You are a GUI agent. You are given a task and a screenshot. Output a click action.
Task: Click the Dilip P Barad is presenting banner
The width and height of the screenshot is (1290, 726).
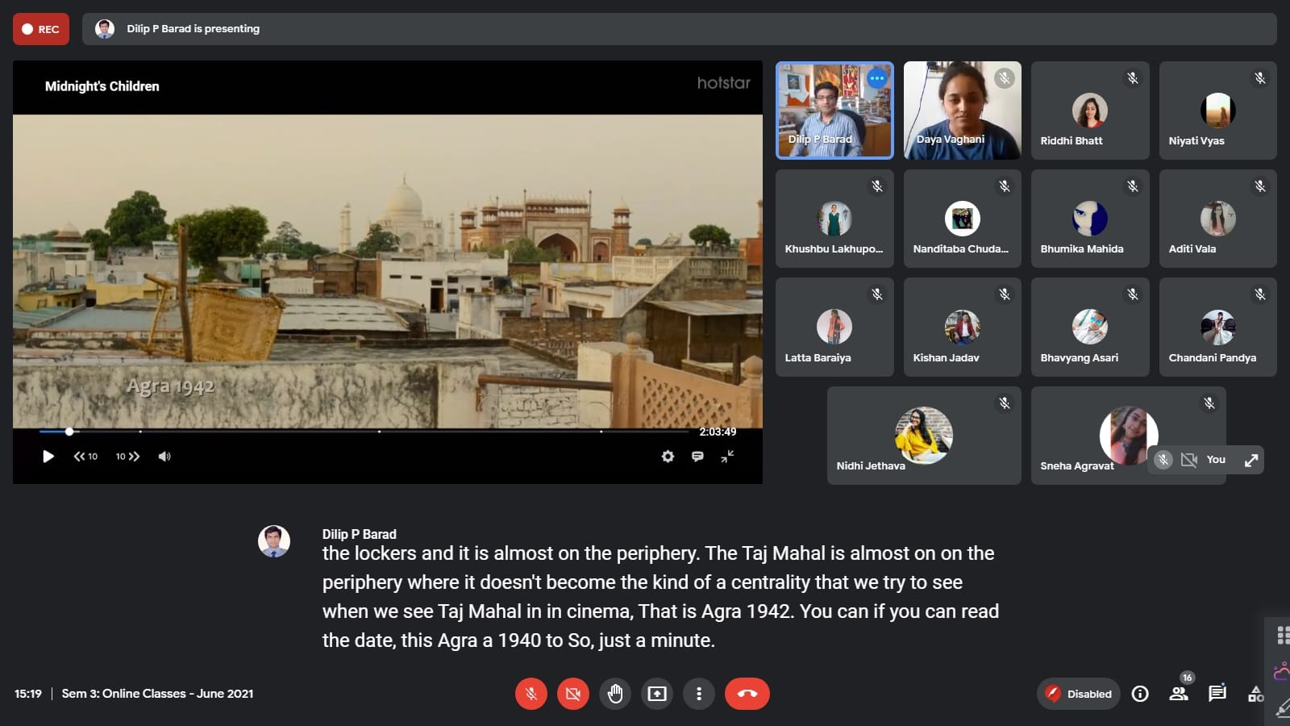click(x=679, y=29)
